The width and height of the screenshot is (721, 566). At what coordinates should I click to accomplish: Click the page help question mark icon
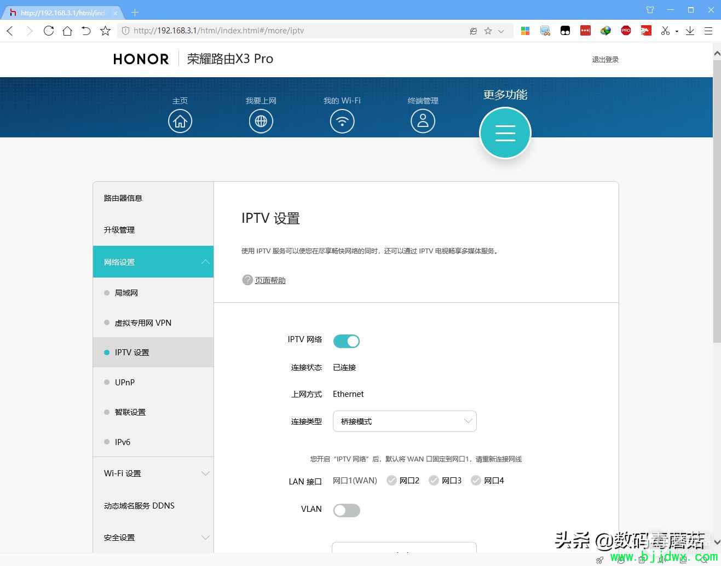click(247, 280)
